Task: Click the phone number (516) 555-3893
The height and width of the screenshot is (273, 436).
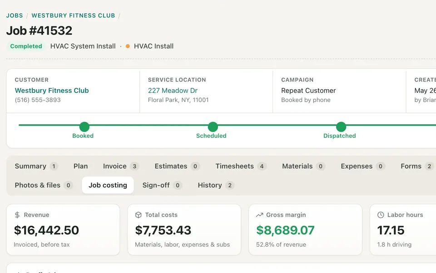Action: (x=38, y=100)
